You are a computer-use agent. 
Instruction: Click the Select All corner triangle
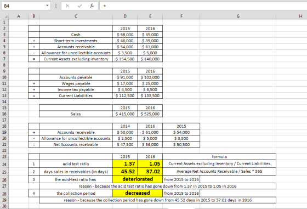[6, 16]
